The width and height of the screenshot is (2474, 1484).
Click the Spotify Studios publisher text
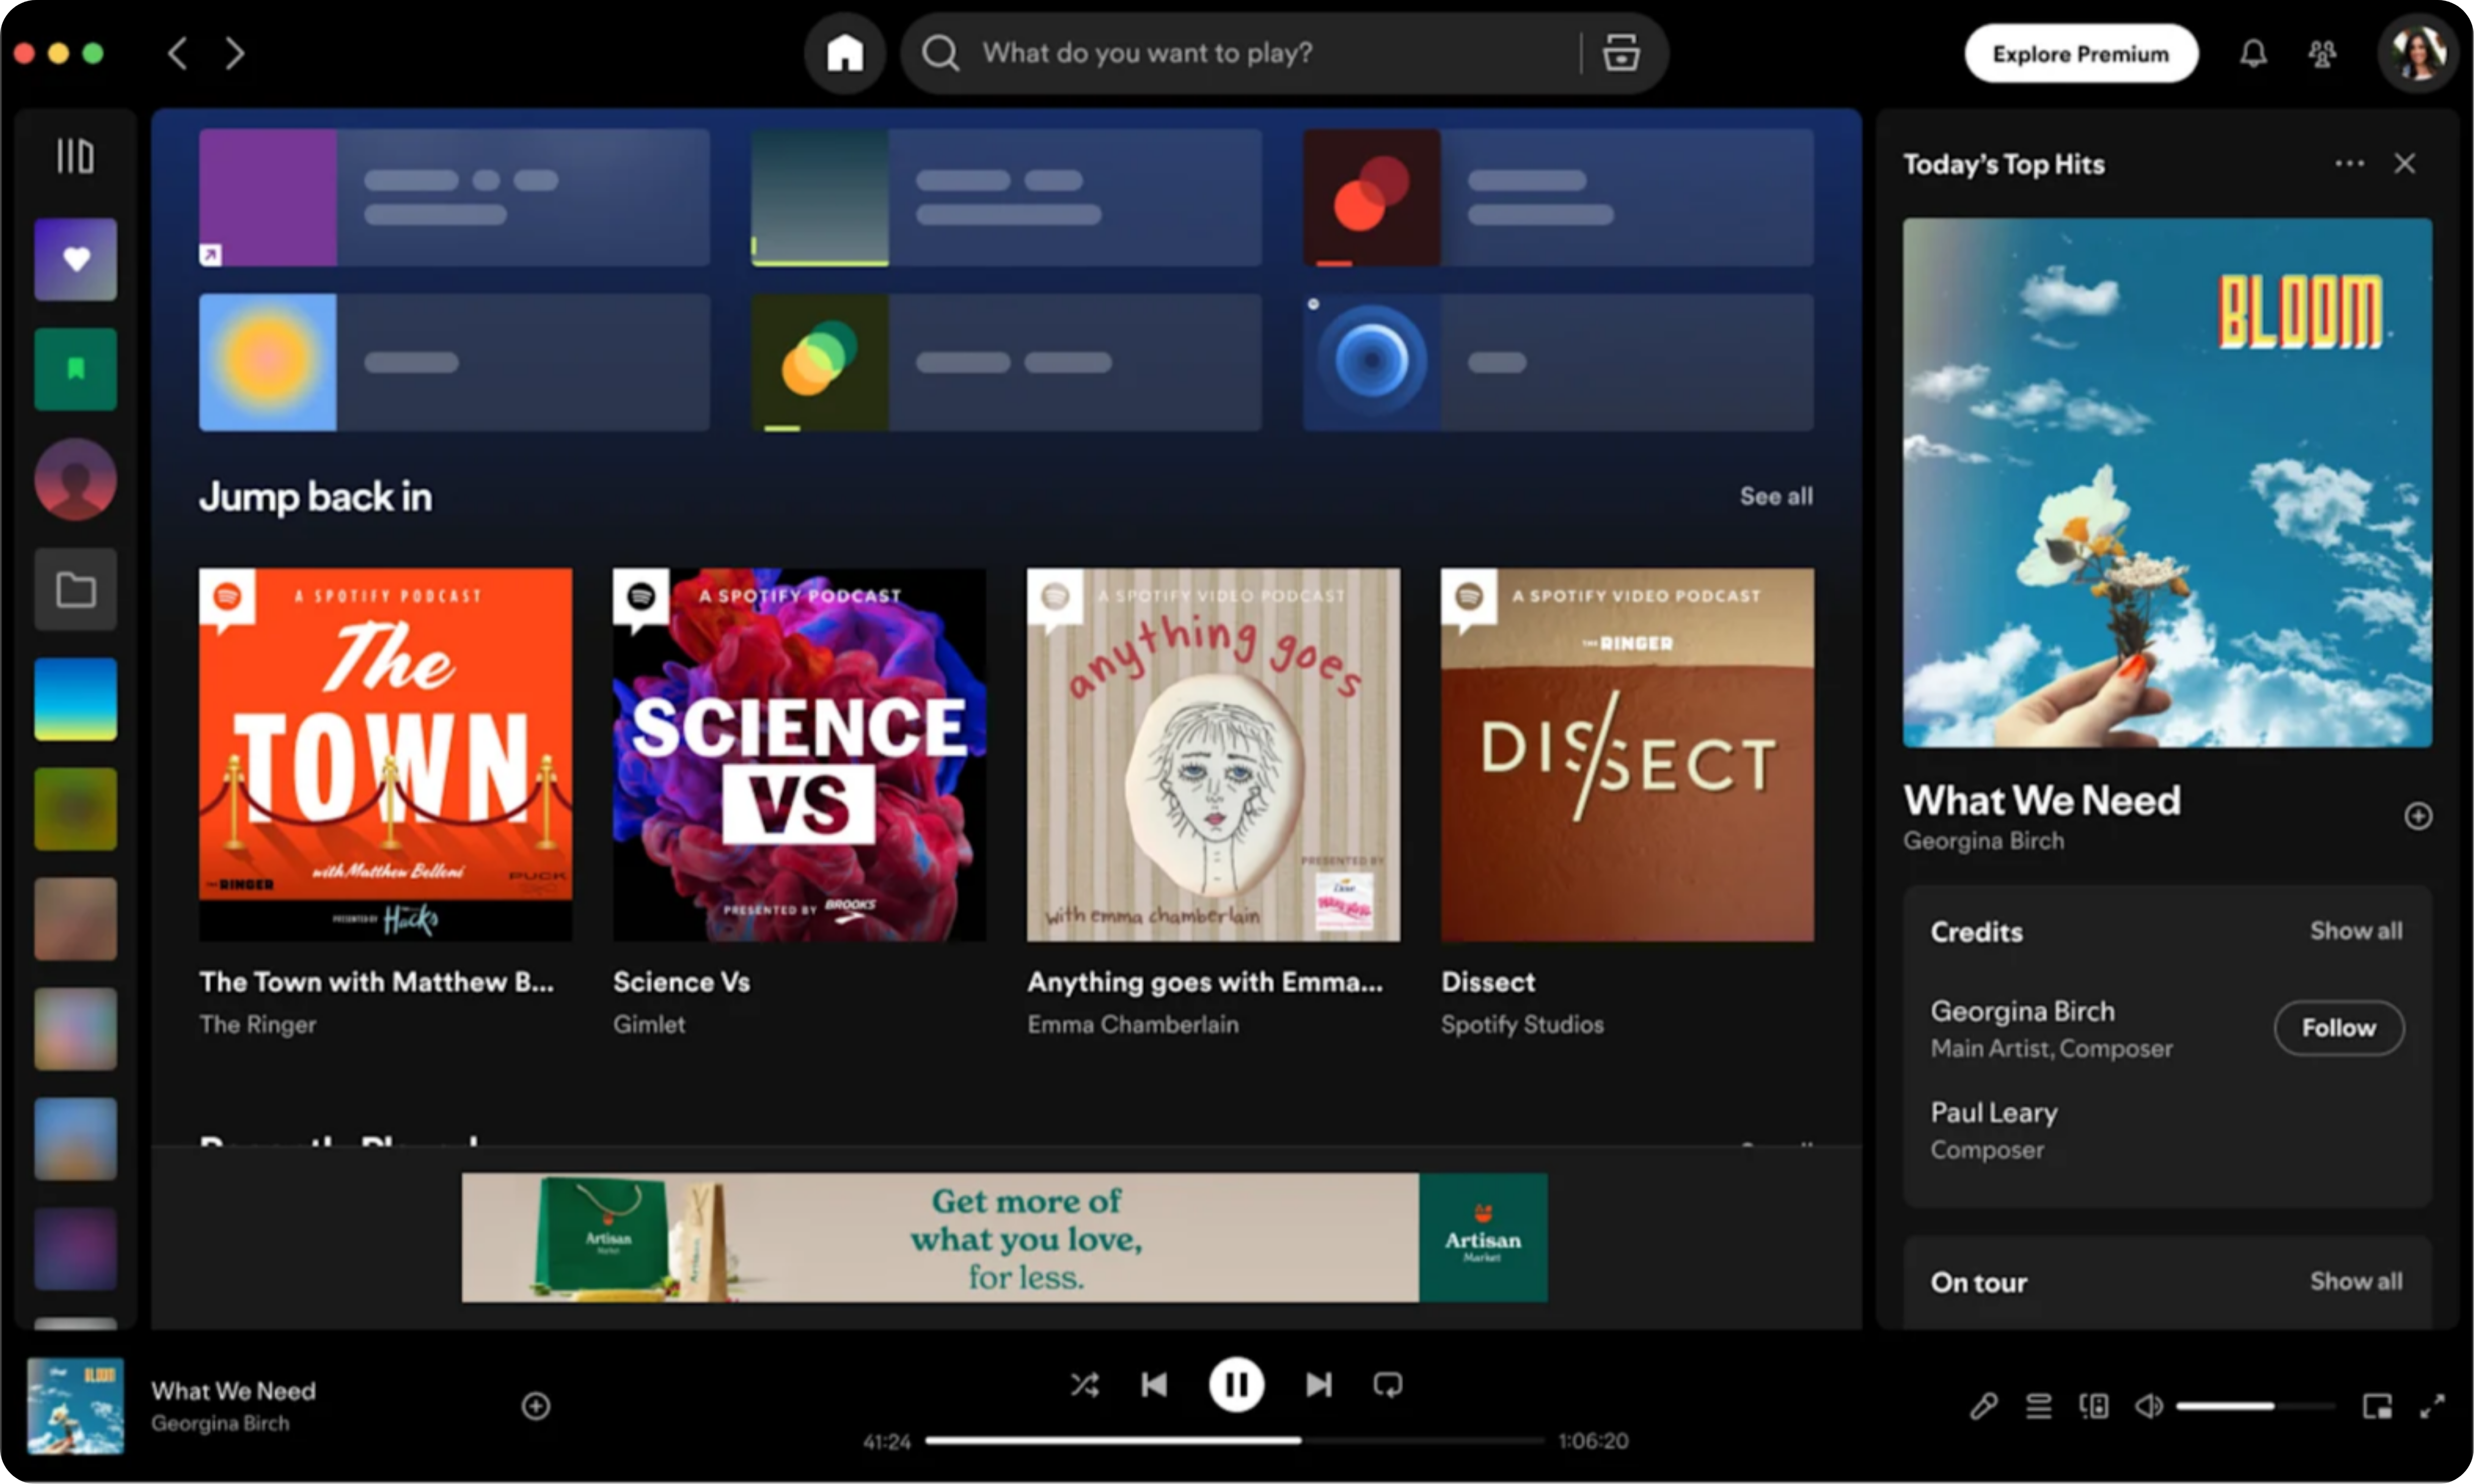1522,1025
